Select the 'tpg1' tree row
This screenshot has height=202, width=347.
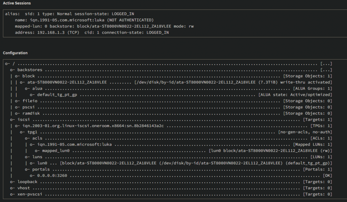click(x=176, y=132)
